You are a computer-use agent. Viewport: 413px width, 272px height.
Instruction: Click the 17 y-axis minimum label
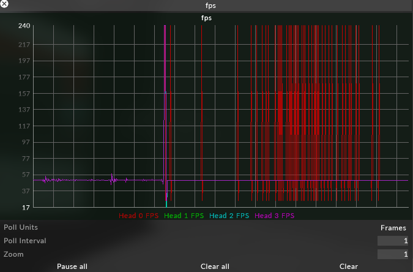[x=26, y=208]
